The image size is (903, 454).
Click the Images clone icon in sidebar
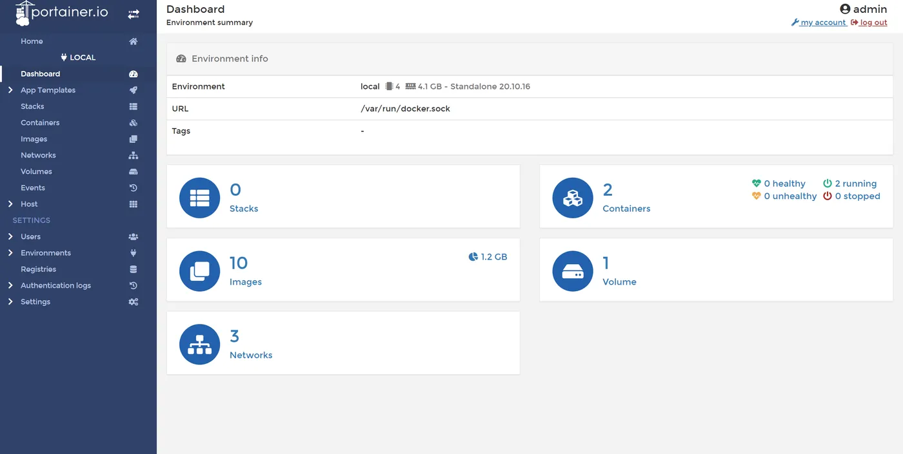(134, 139)
